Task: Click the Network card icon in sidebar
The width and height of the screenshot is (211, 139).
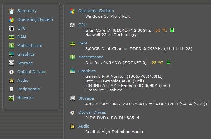Action: point(11,98)
